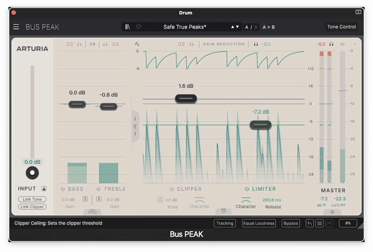Expand the FREQ tab below the tone section
The width and height of the screenshot is (373, 252).
coord(92,212)
